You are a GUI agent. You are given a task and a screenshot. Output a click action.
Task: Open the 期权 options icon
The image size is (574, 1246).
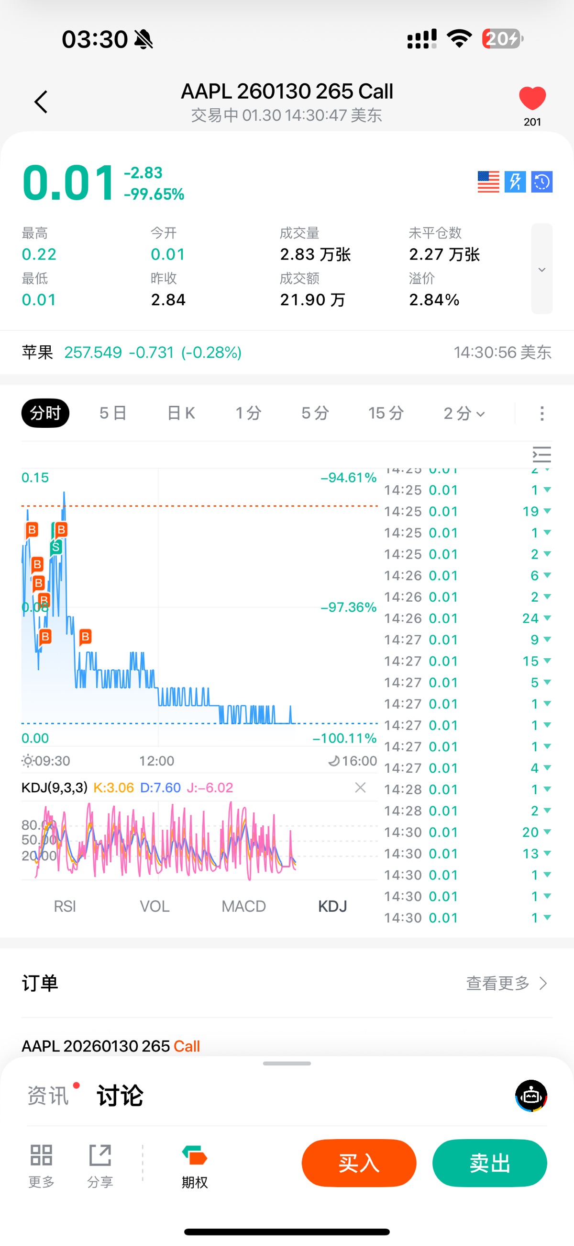[194, 1166]
